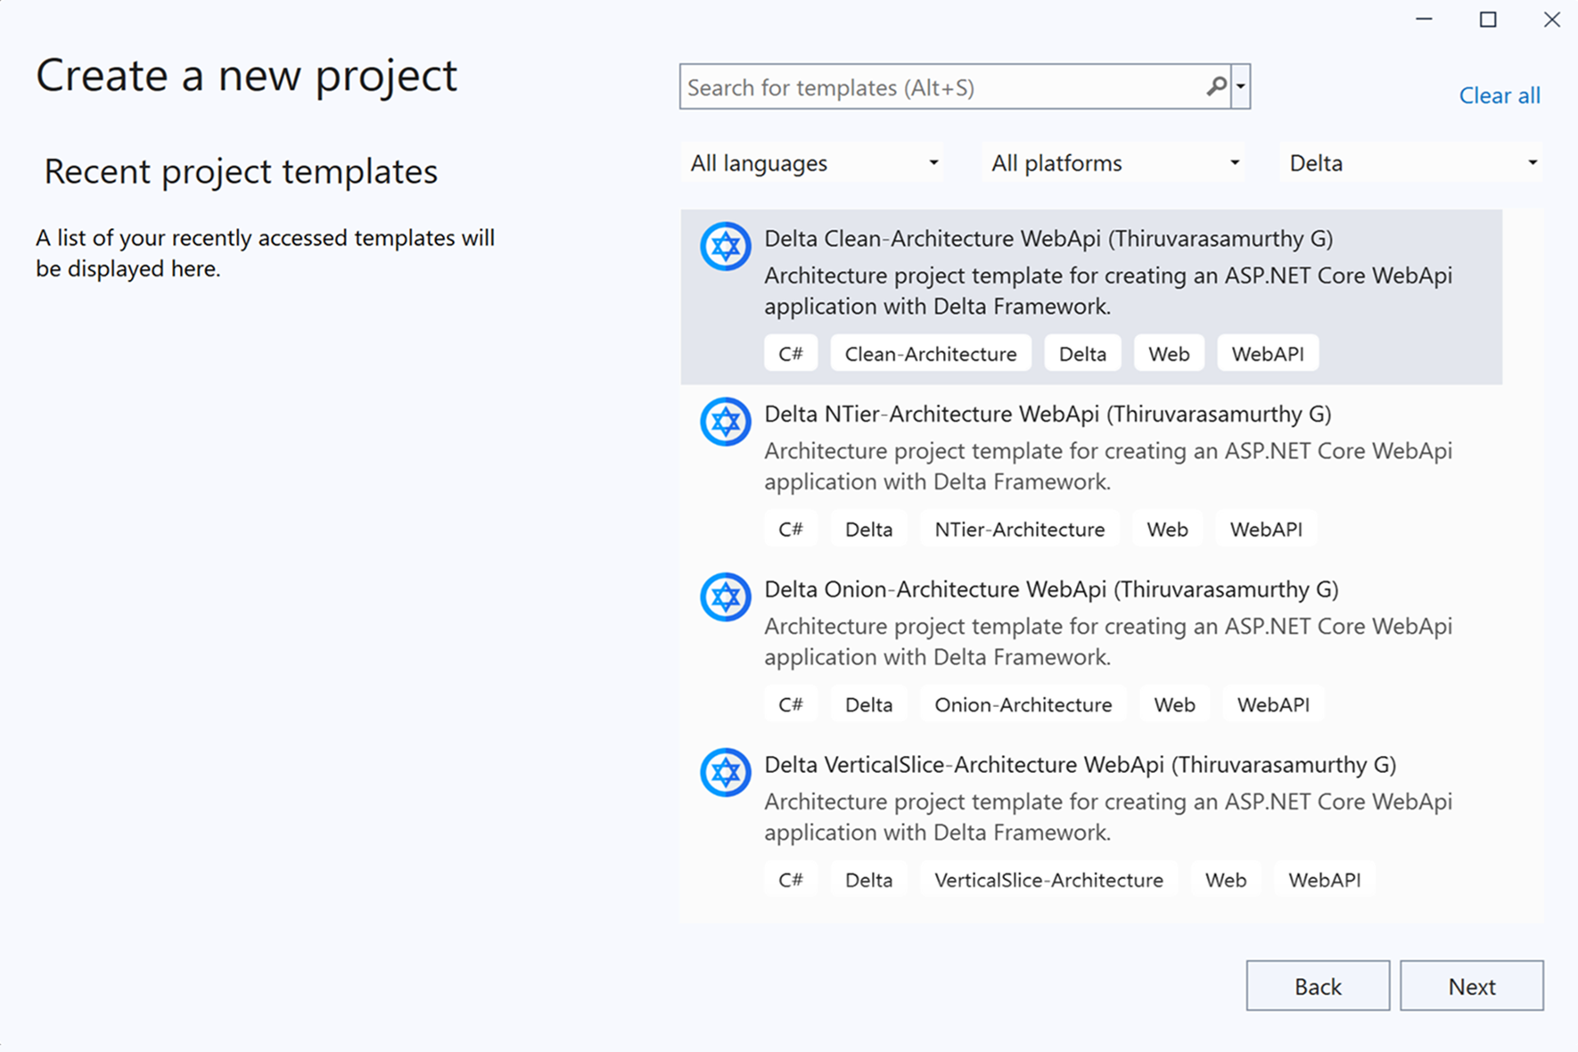Click the NTier-Architecture tag
Image resolution: width=1578 pixels, height=1052 pixels.
[1019, 530]
